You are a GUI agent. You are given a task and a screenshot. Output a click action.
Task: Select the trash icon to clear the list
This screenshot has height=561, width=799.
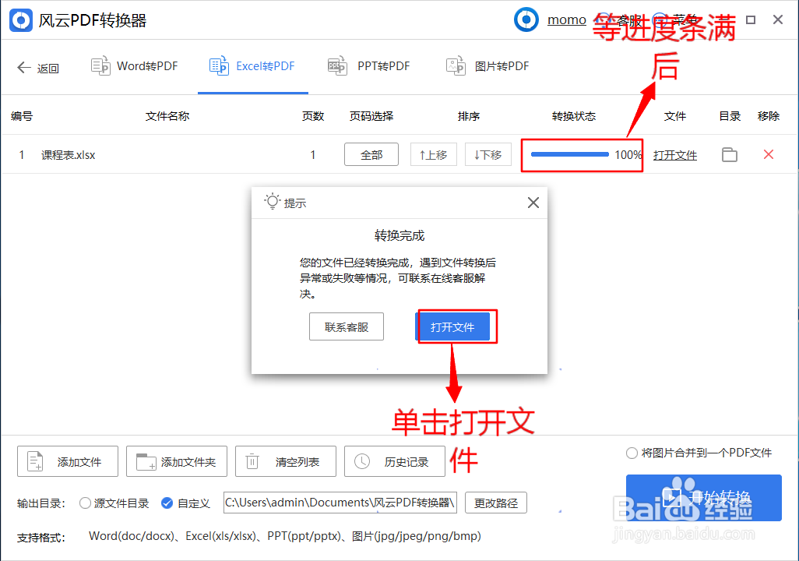[252, 461]
